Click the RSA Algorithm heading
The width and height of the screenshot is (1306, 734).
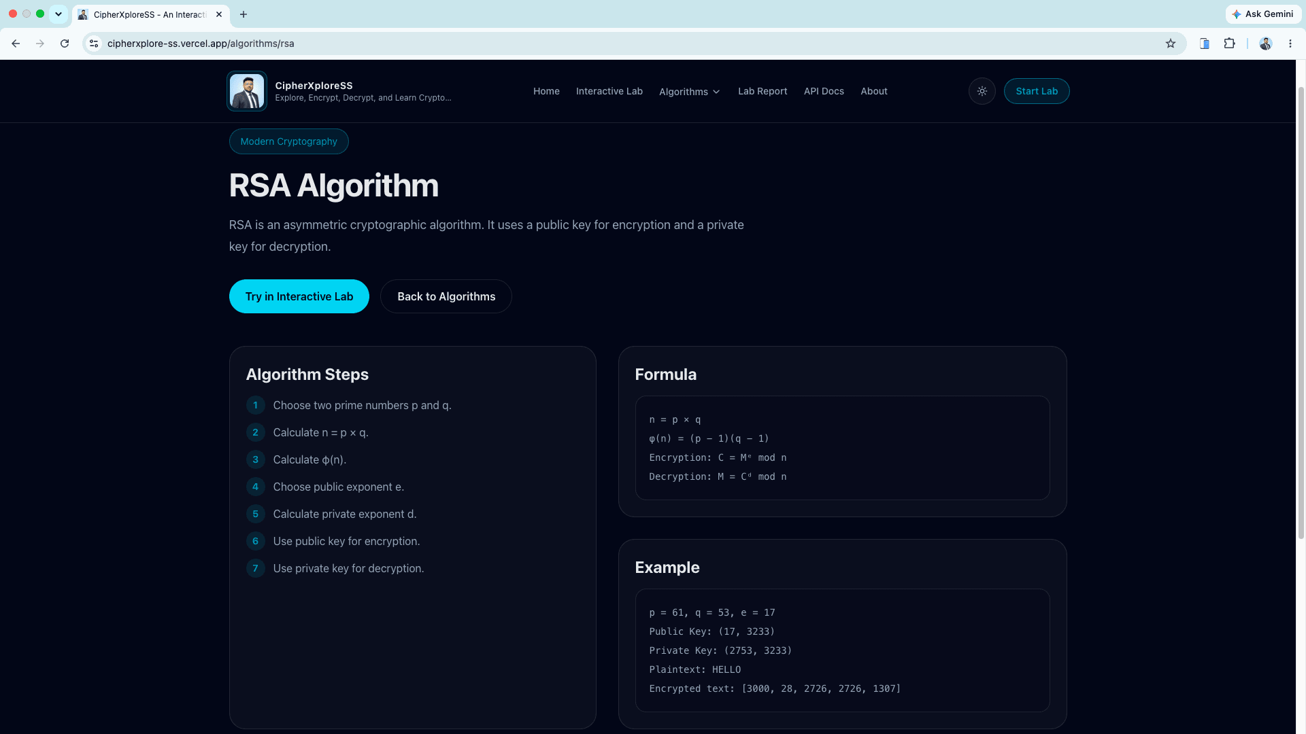(334, 186)
